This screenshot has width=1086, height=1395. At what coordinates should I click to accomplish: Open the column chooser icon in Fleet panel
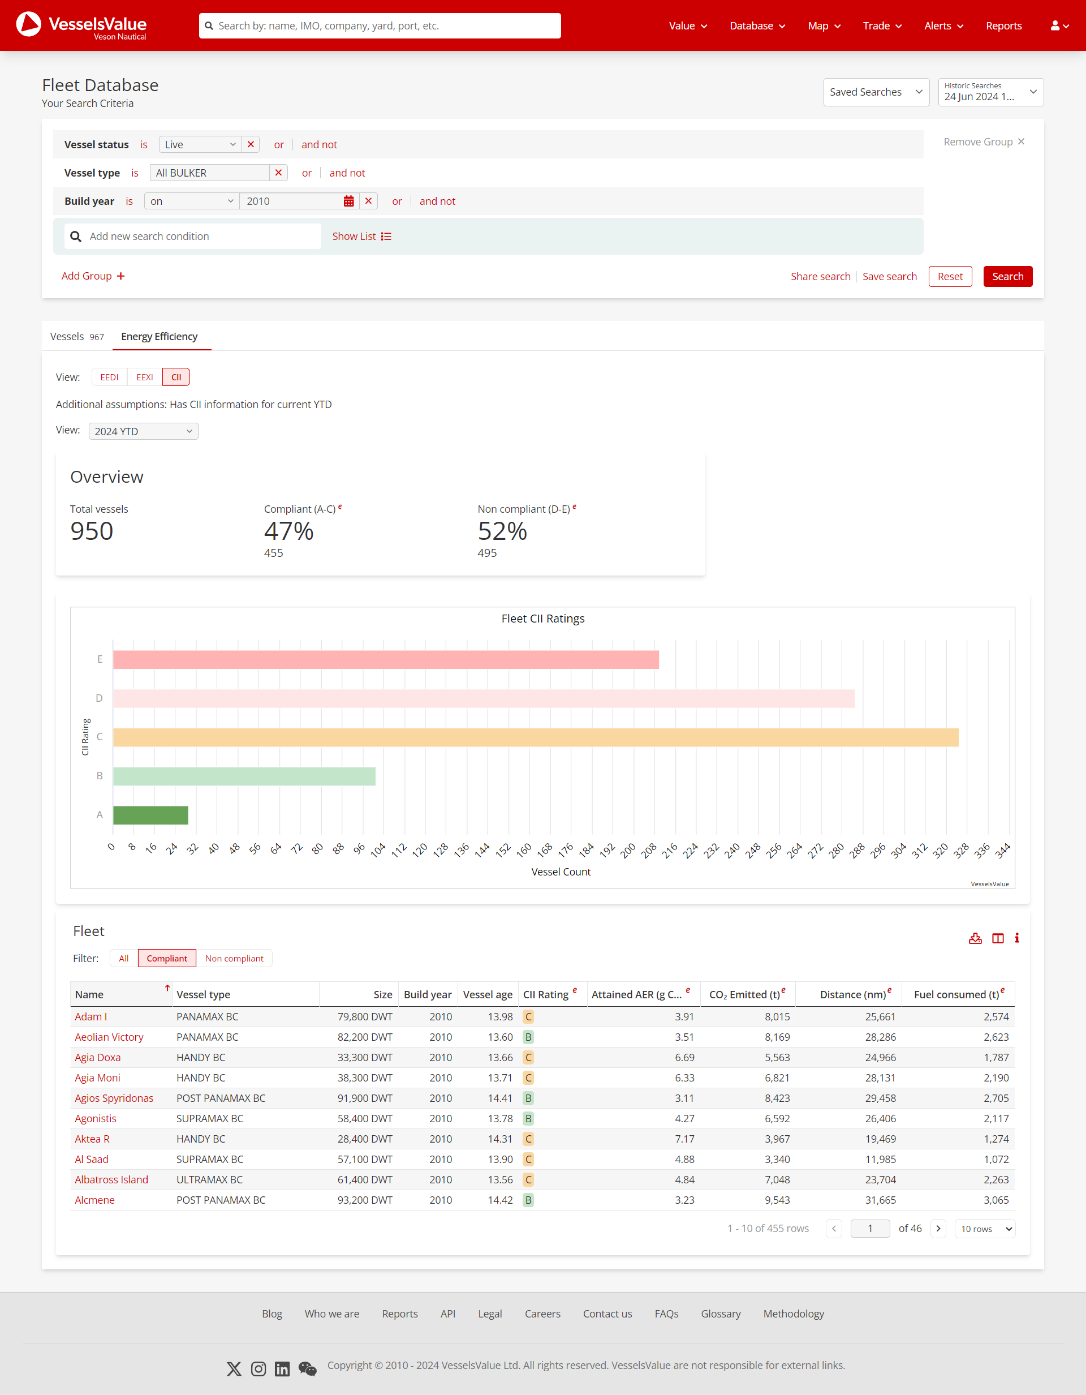[x=997, y=938]
